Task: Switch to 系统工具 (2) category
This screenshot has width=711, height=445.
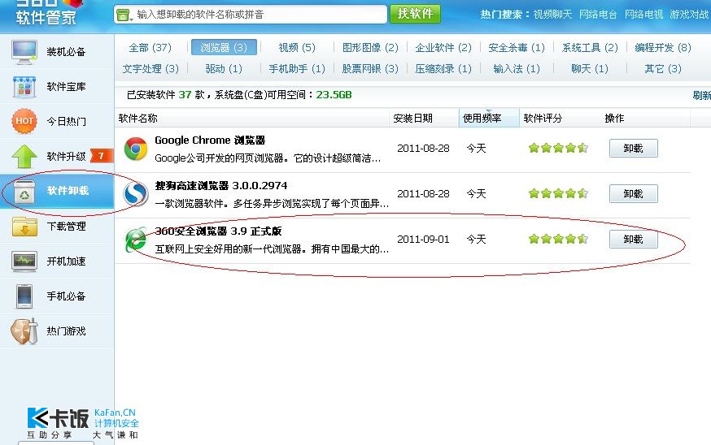Action: 590,48
